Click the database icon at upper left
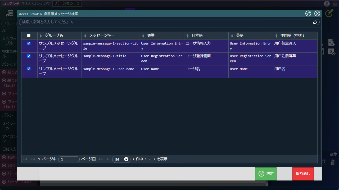This screenshot has height=190, width=339. click(x=10, y=13)
